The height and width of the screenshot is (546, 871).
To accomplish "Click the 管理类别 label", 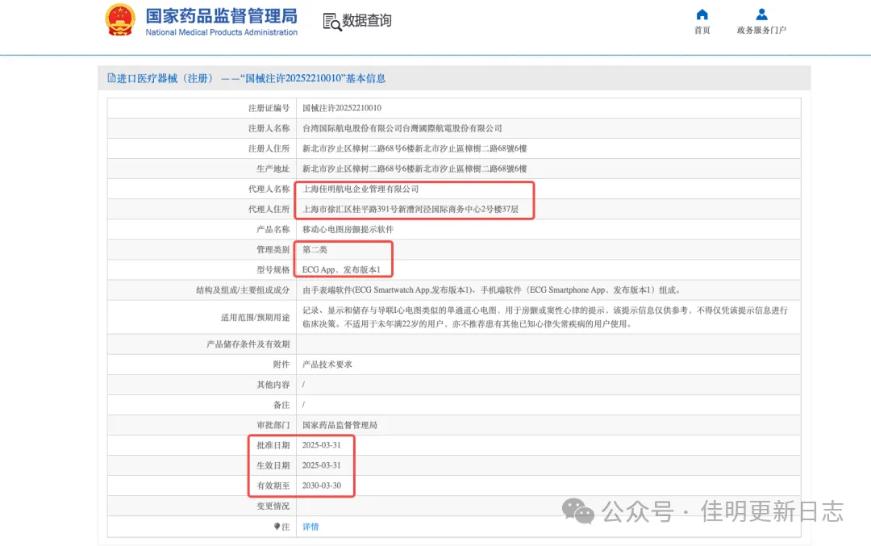I will [x=273, y=249].
